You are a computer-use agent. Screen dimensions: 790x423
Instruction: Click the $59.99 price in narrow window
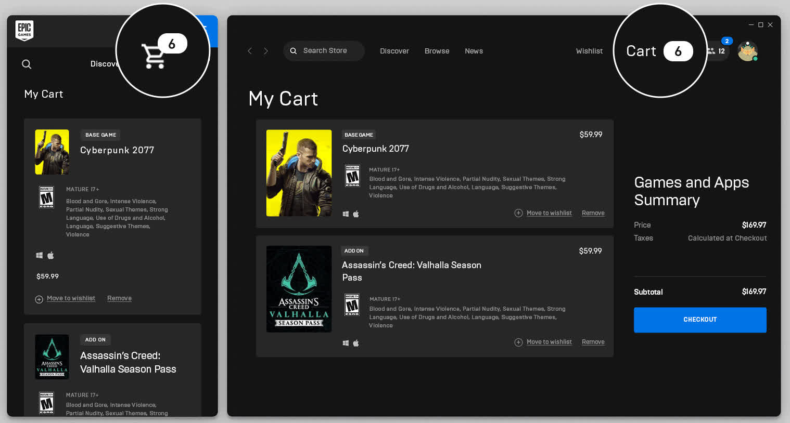pos(47,276)
